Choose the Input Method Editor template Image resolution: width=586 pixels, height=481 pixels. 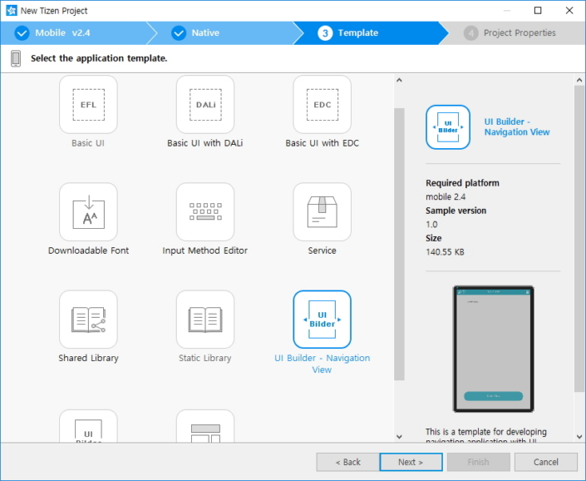coord(205,212)
